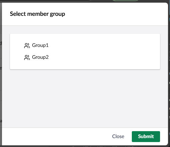The height and width of the screenshot is (147, 170).
Task: Click the "Select member group" dialog title
Action: 38,14
